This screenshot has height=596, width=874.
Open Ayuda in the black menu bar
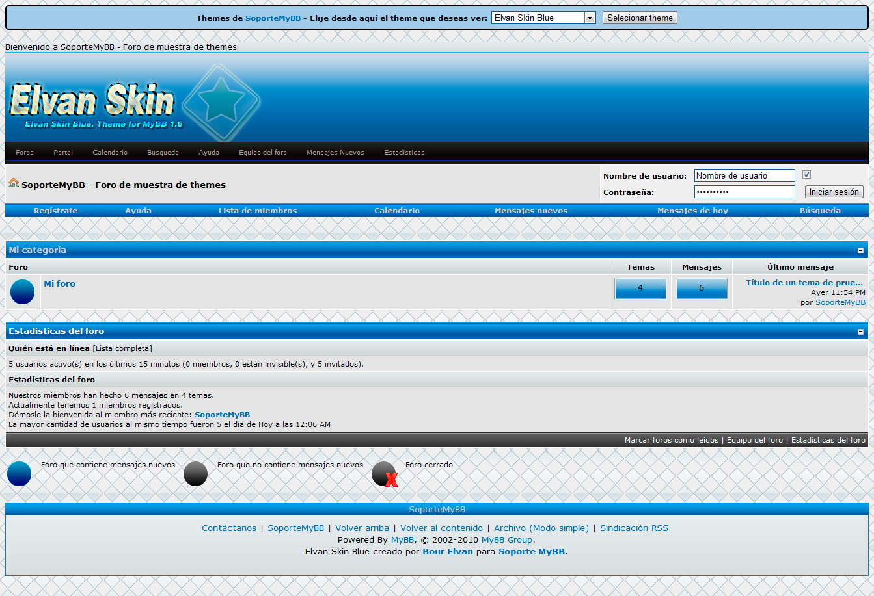coord(209,153)
